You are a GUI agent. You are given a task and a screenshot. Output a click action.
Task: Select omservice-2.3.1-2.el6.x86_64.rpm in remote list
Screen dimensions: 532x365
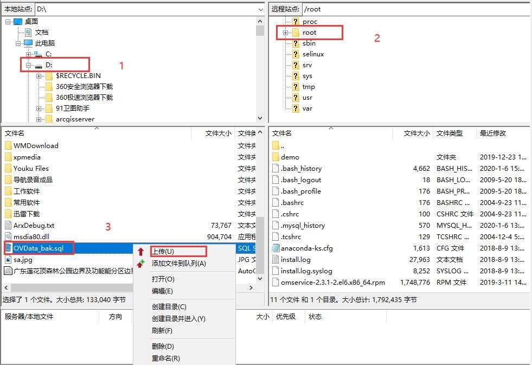click(332, 283)
